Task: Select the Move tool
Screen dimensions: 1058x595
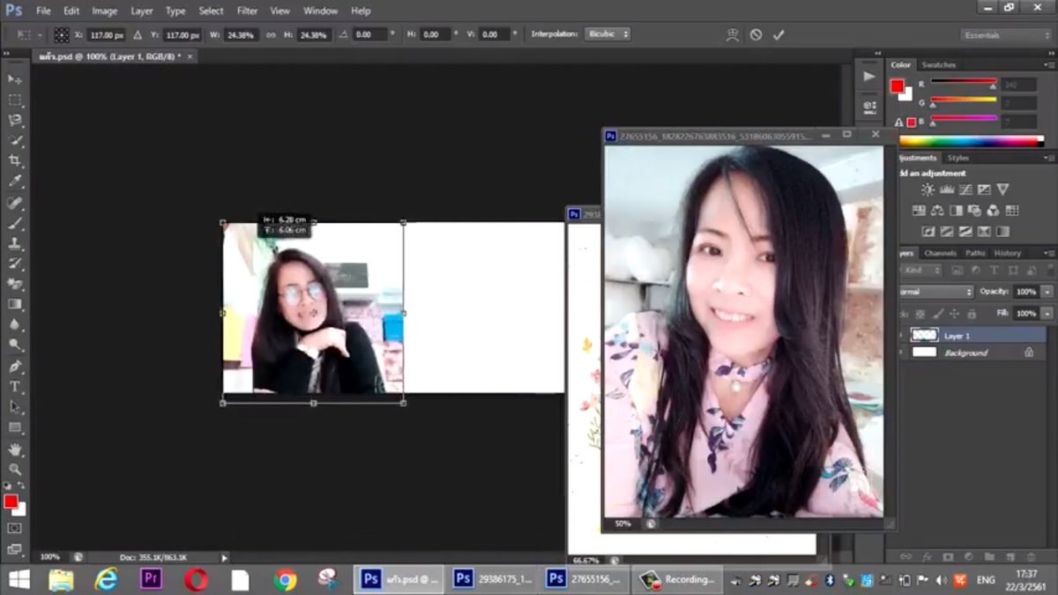Action: pyautogui.click(x=15, y=79)
